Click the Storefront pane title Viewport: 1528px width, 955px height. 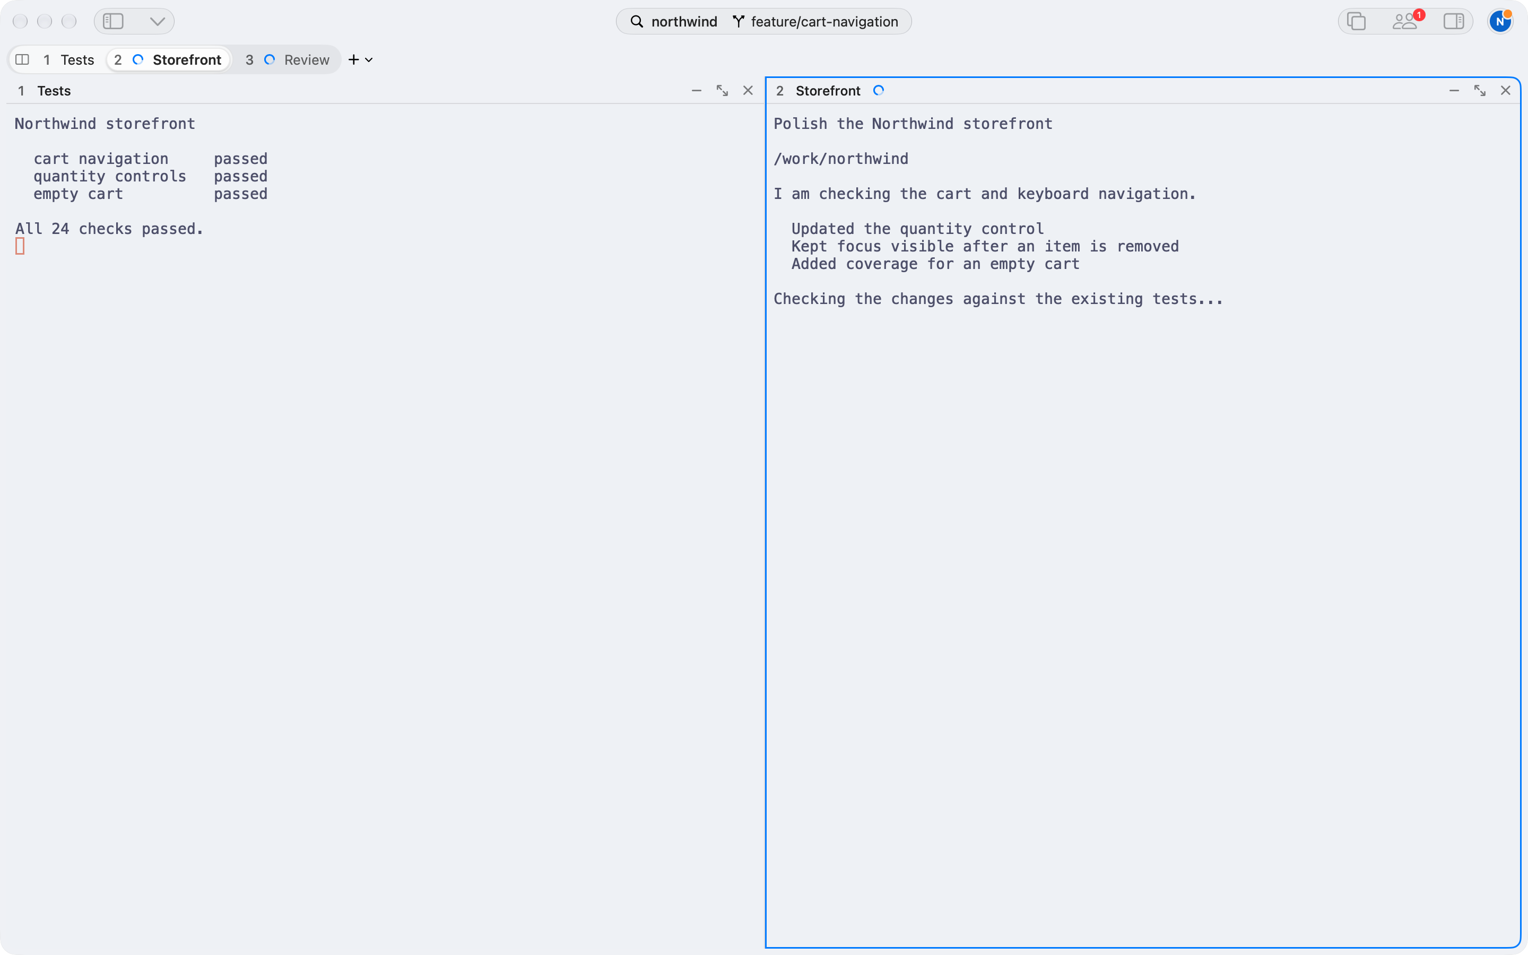click(828, 90)
